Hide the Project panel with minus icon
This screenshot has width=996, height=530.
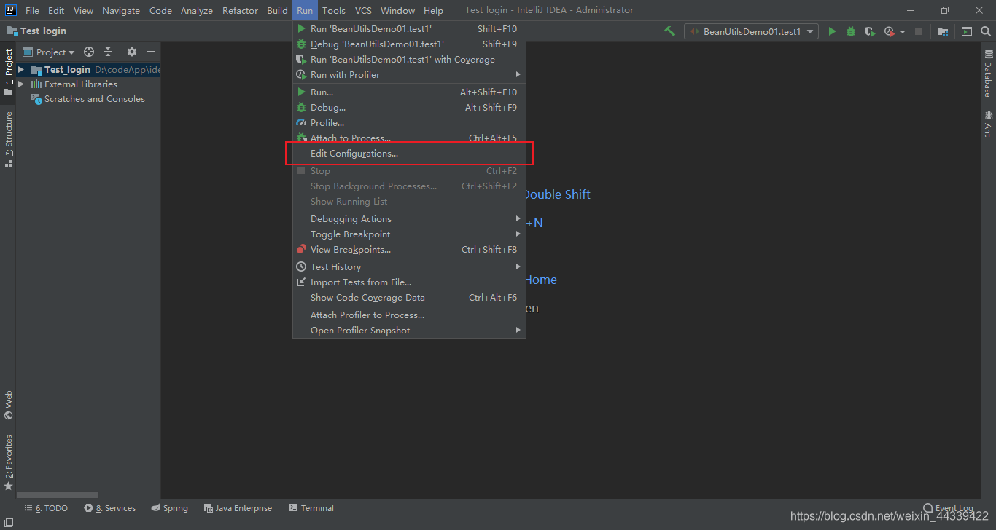[x=151, y=52]
